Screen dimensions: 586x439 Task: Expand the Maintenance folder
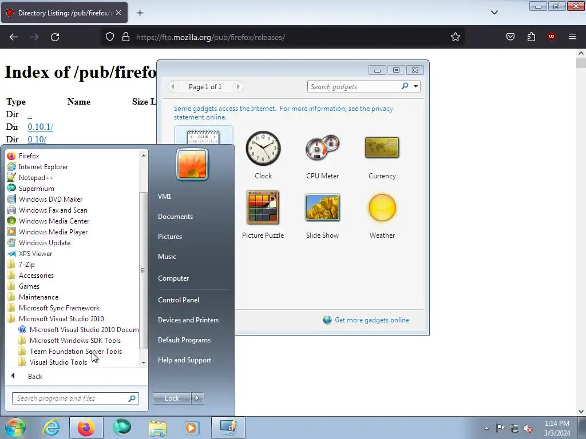point(38,297)
